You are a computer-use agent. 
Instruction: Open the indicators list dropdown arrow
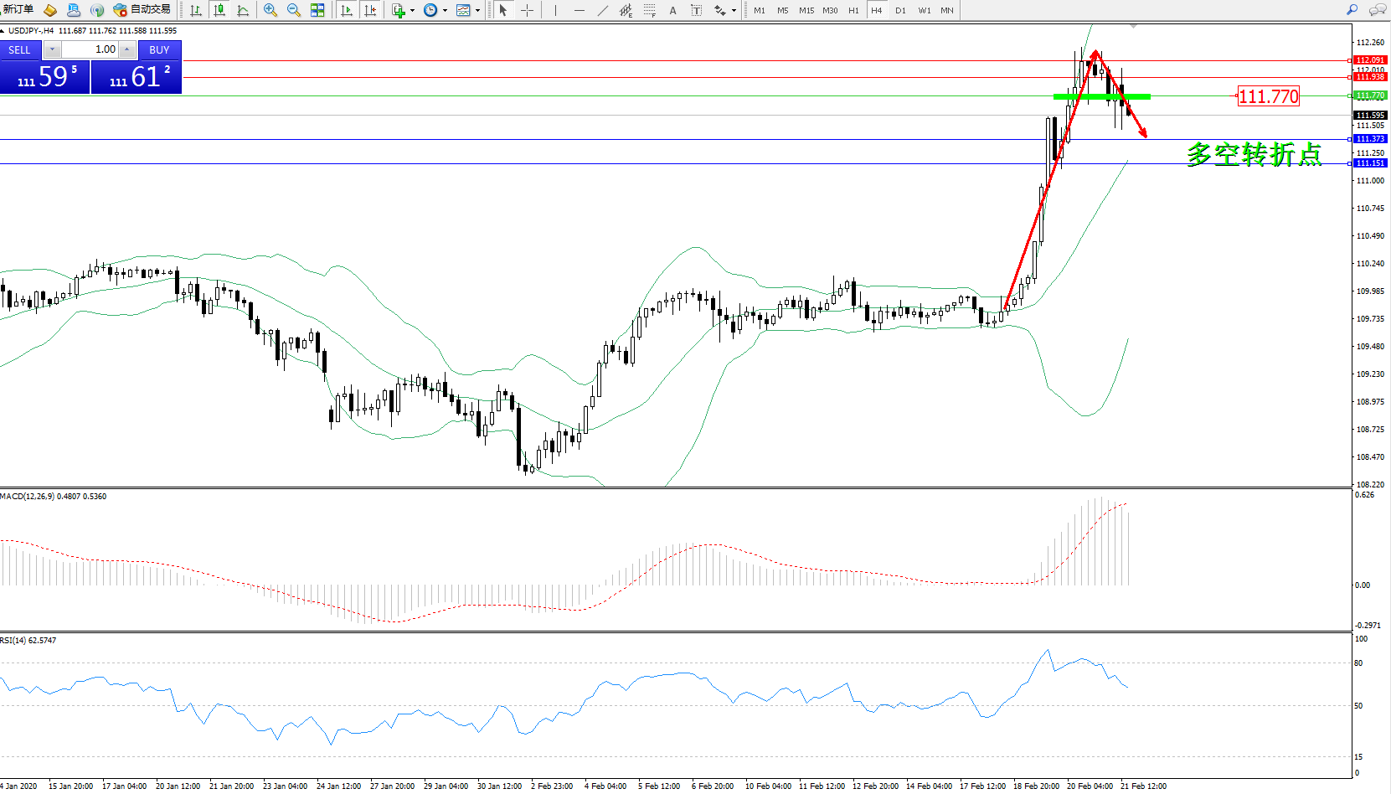click(412, 11)
